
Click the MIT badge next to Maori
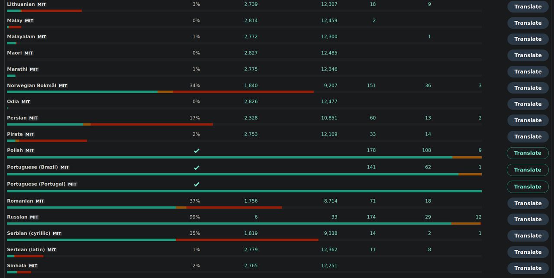(x=29, y=53)
